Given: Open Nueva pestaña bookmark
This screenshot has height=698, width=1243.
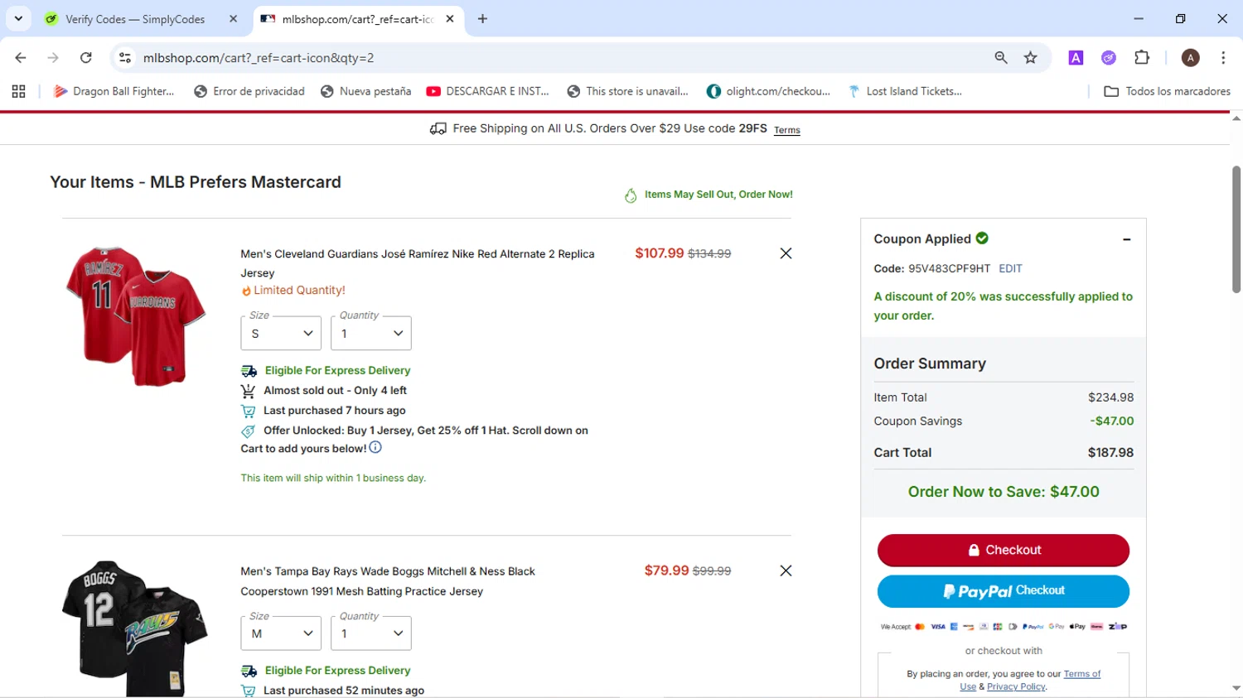Looking at the screenshot, I should [x=365, y=91].
